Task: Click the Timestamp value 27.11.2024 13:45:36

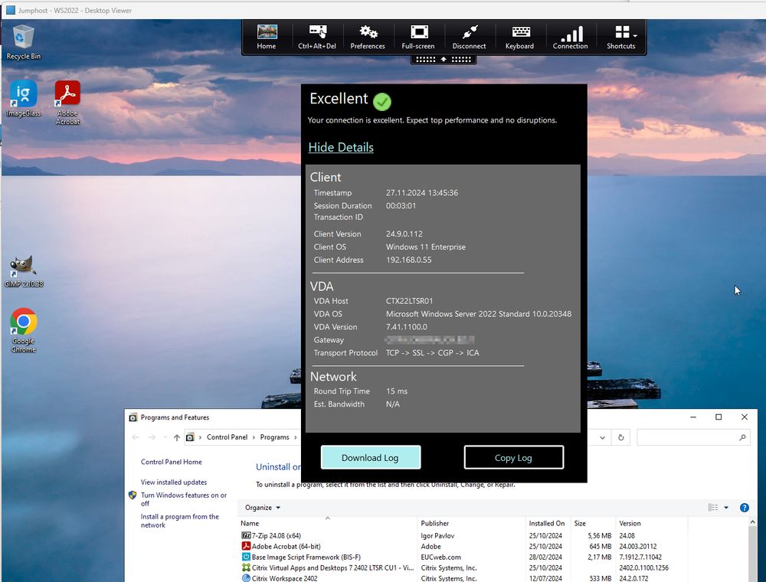Action: pos(422,193)
